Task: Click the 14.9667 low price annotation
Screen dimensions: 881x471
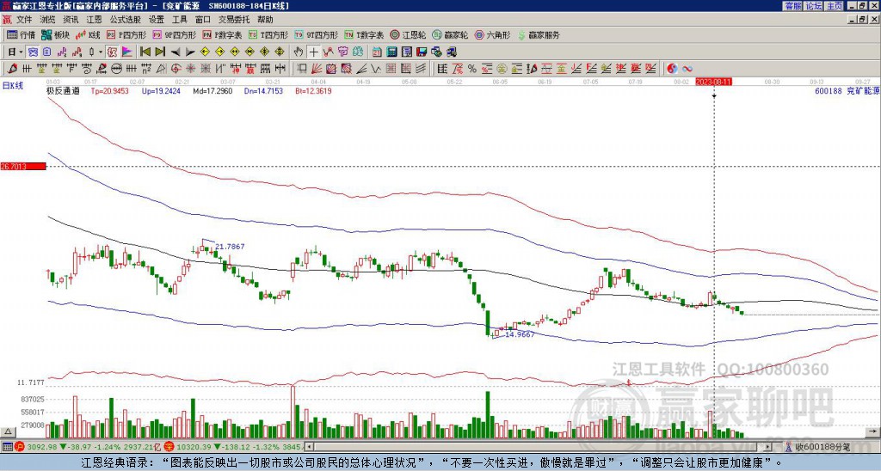Action: [x=520, y=334]
